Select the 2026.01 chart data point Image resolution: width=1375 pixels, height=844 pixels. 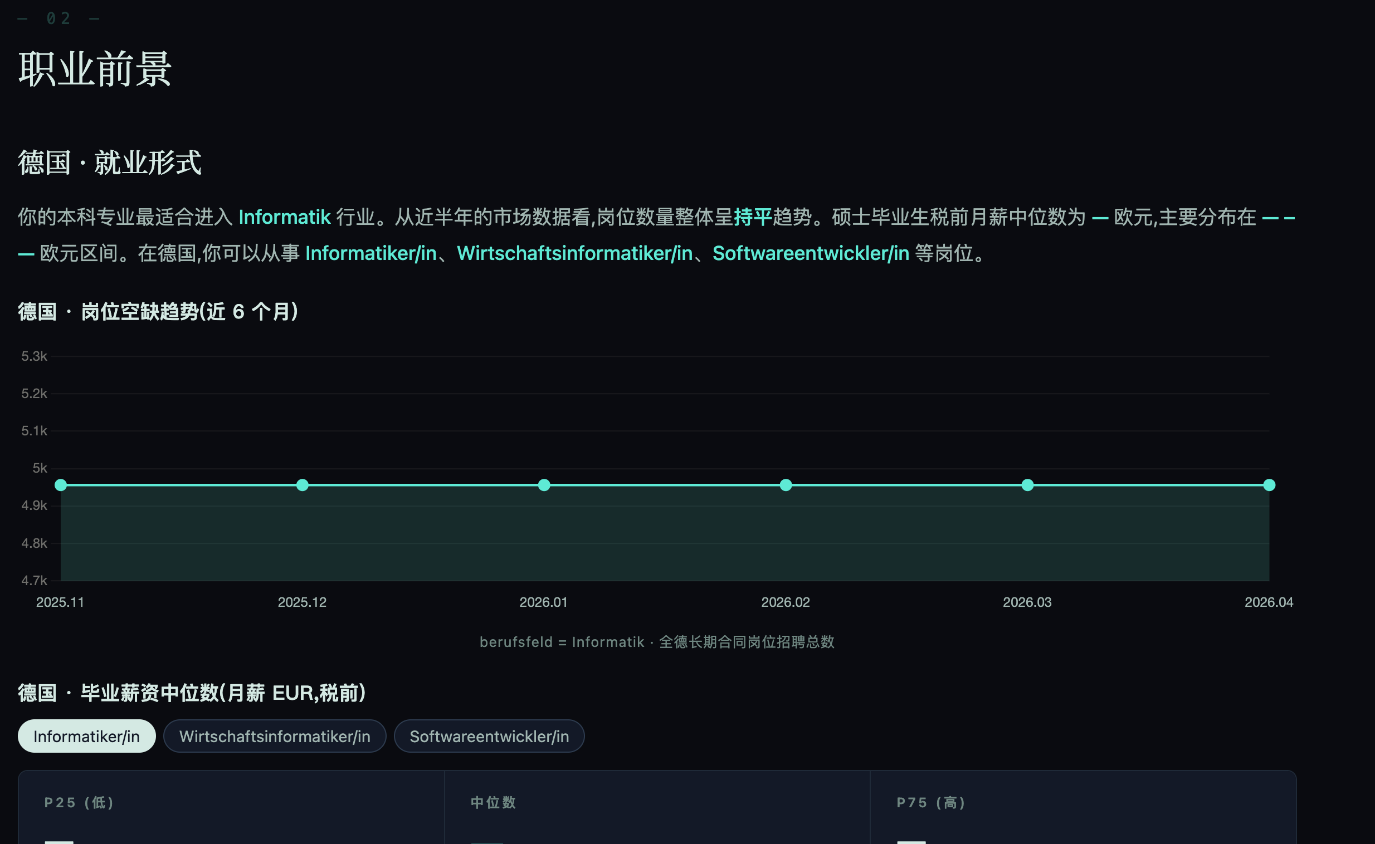(x=544, y=485)
